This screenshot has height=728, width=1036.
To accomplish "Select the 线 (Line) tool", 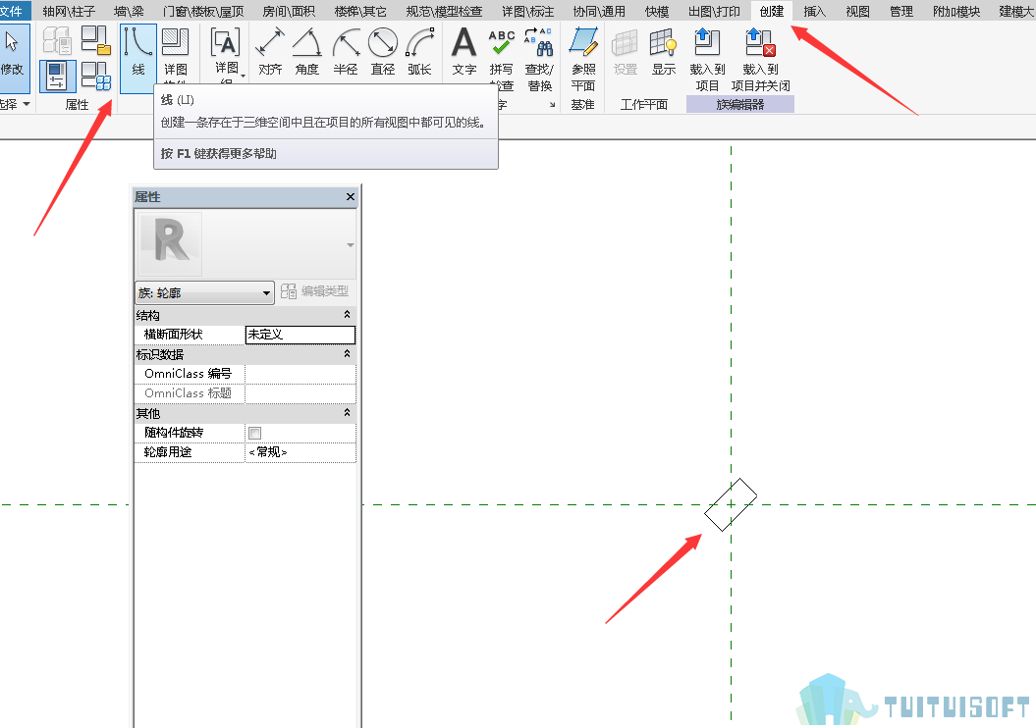I will coord(138,58).
